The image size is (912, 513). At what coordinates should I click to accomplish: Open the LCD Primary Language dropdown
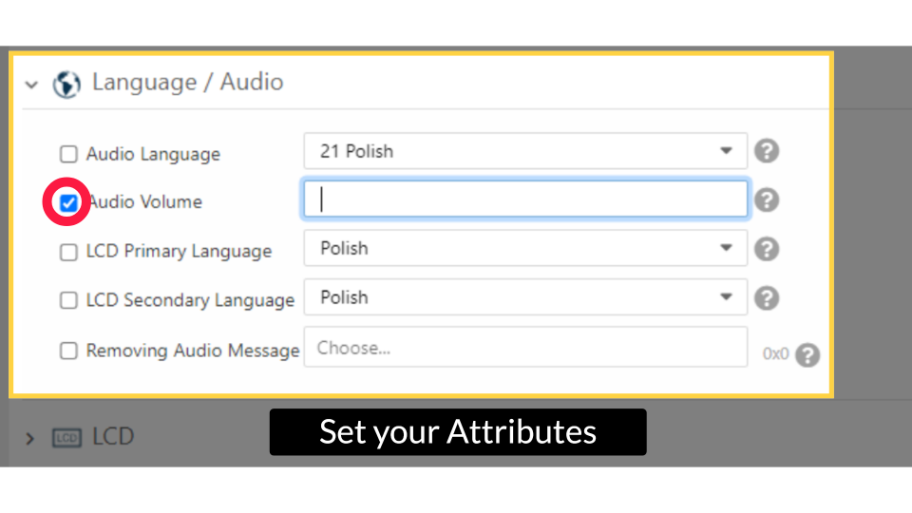click(x=525, y=249)
